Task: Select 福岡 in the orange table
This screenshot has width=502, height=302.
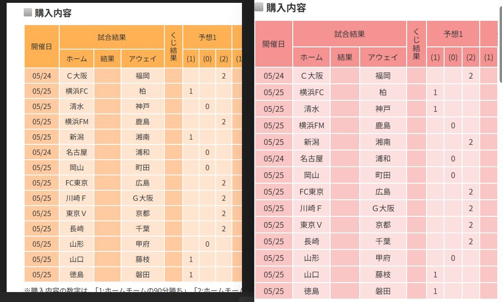Action: click(142, 76)
